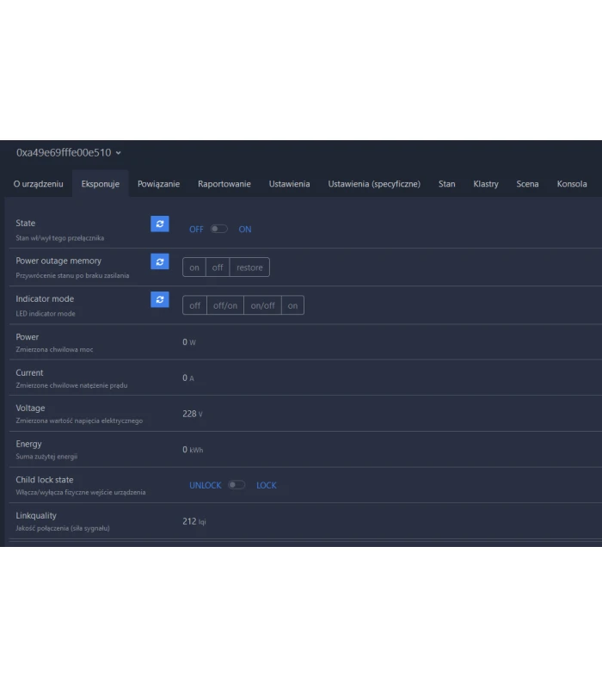This screenshot has height=688, width=602.
Task: Toggle the State OFF/ON switch
Action: [219, 230]
